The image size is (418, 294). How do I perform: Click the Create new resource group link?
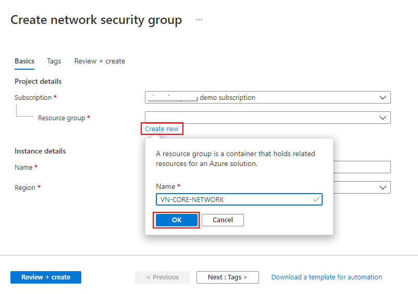point(162,129)
